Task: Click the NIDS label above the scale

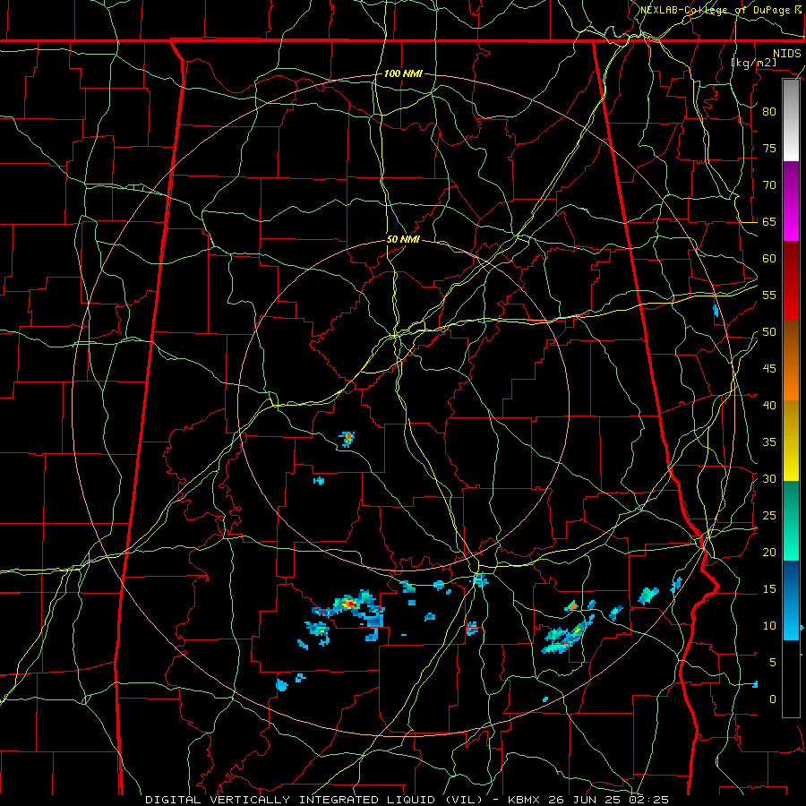Action: pyautogui.click(x=786, y=53)
